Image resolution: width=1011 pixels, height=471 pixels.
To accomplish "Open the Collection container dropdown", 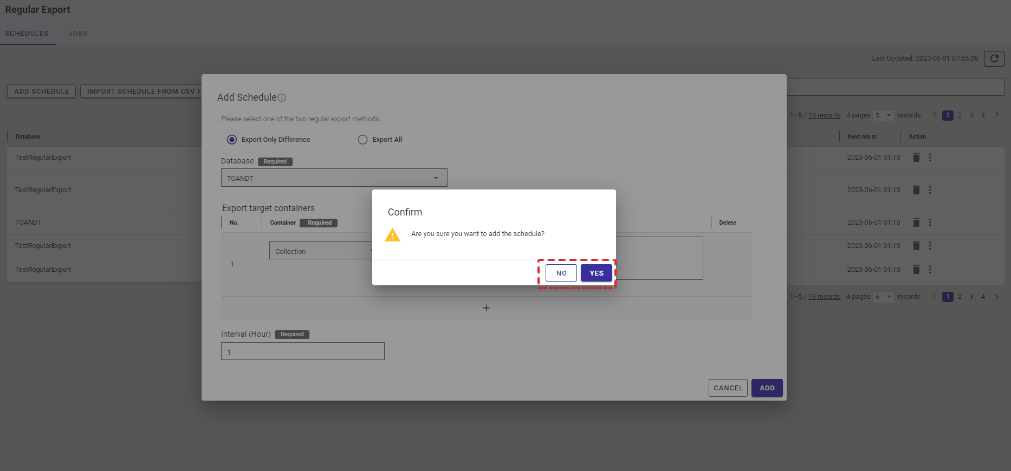I will point(321,251).
